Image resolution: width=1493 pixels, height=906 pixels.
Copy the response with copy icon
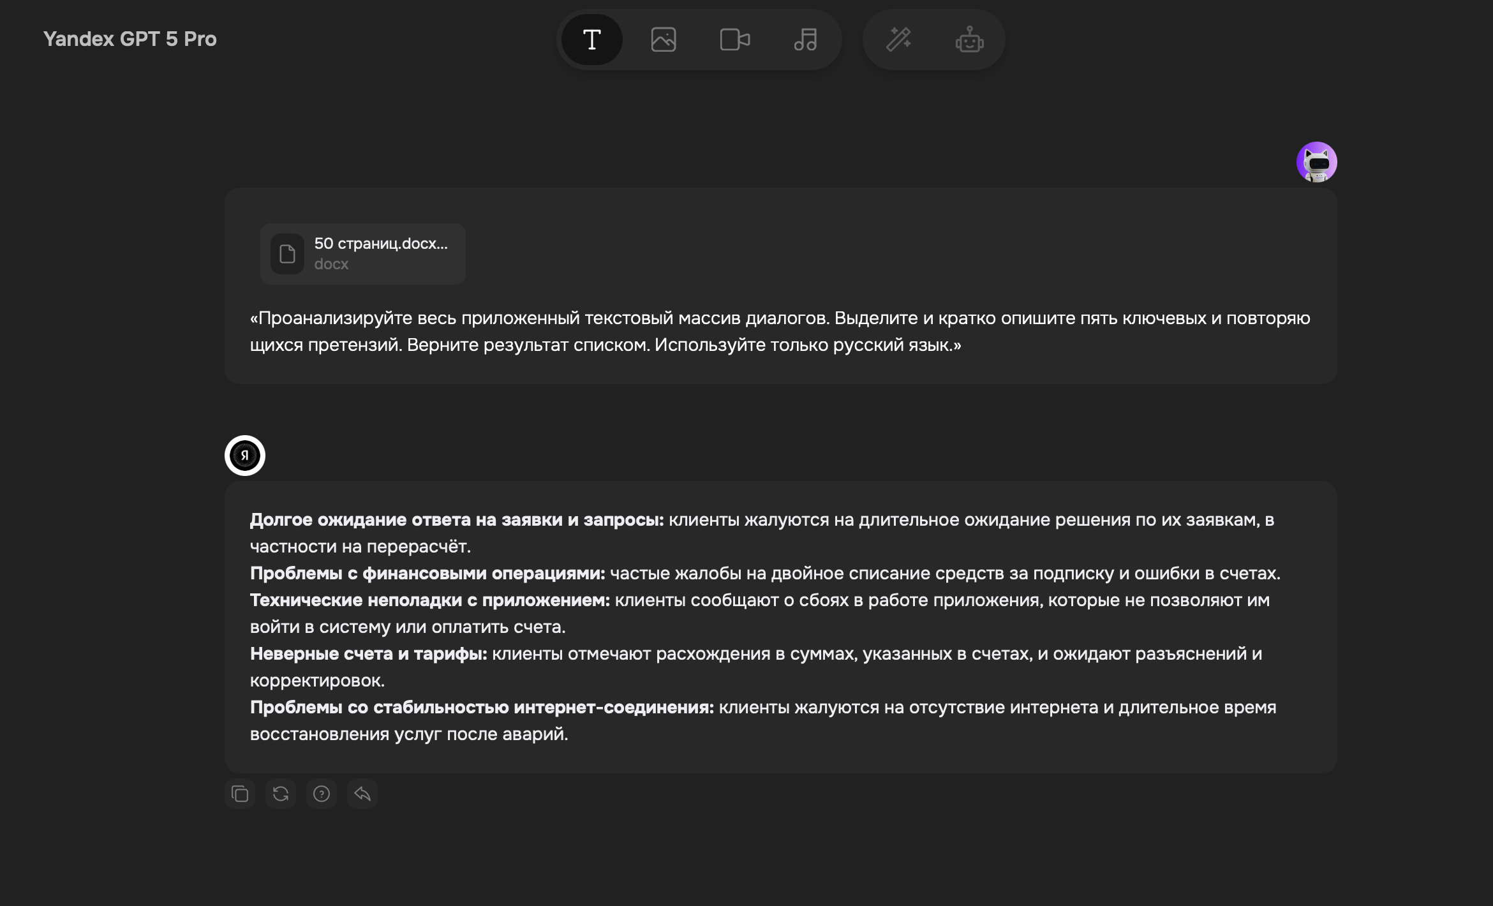(x=240, y=794)
